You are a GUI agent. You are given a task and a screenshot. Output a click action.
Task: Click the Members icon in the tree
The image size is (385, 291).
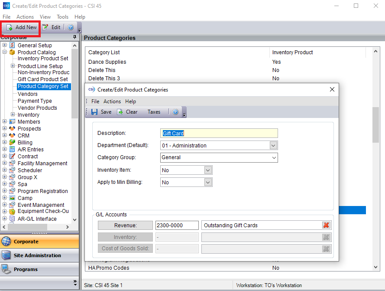[x=12, y=121]
